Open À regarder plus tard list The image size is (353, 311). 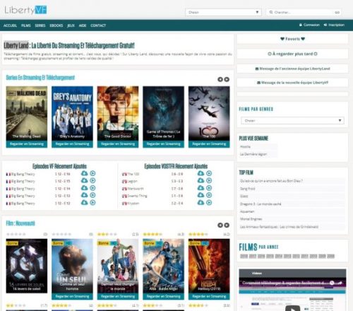(x=292, y=54)
